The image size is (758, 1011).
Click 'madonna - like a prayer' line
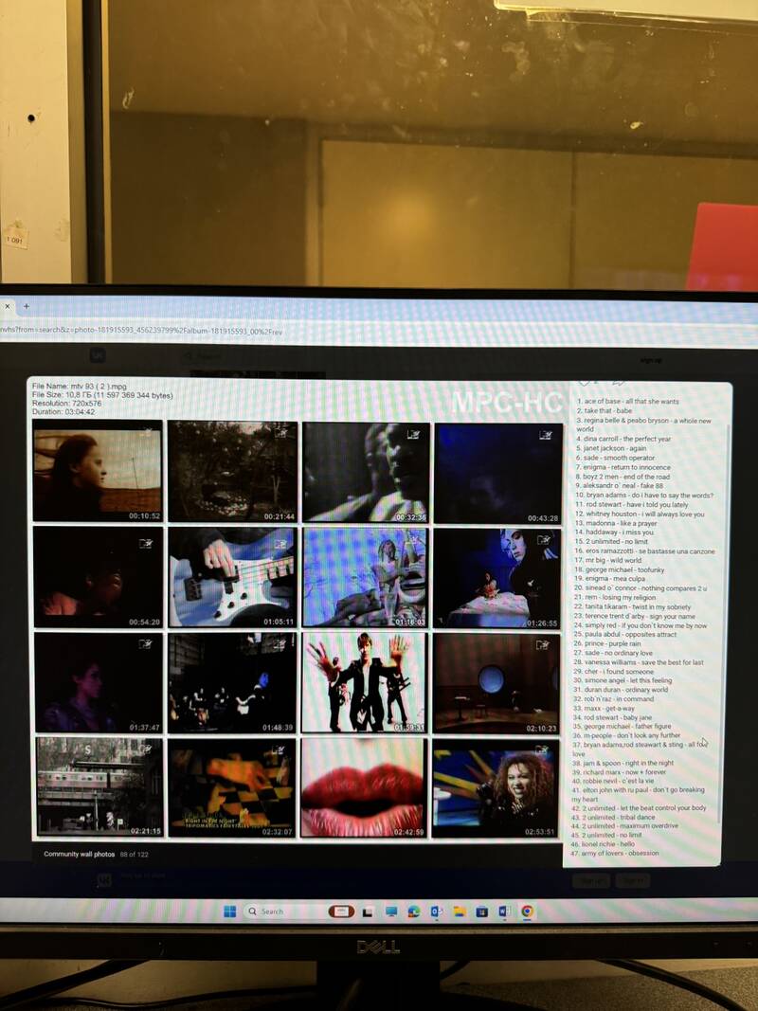616,524
